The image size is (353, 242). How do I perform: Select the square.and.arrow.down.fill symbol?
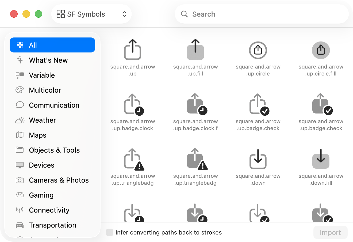coord(321,159)
